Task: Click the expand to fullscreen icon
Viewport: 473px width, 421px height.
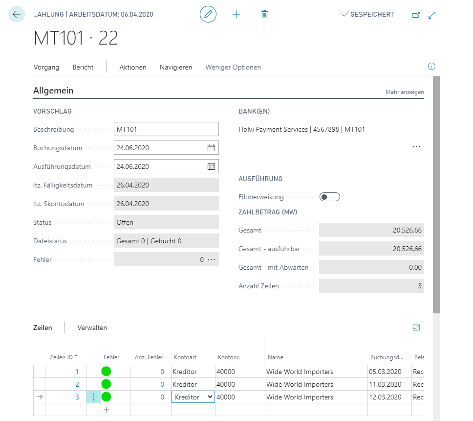Action: 432,15
